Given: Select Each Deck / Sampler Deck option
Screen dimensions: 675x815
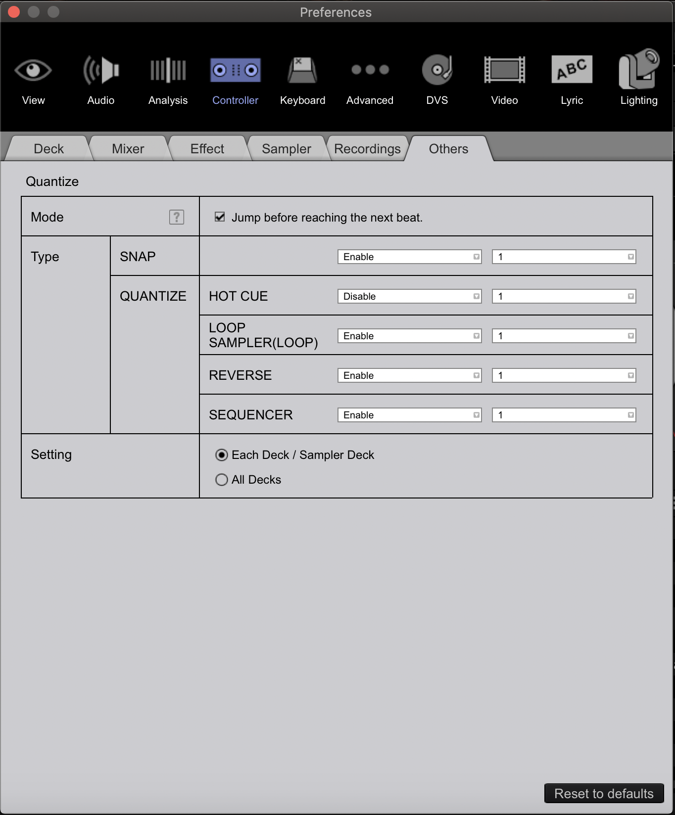Looking at the screenshot, I should [222, 455].
